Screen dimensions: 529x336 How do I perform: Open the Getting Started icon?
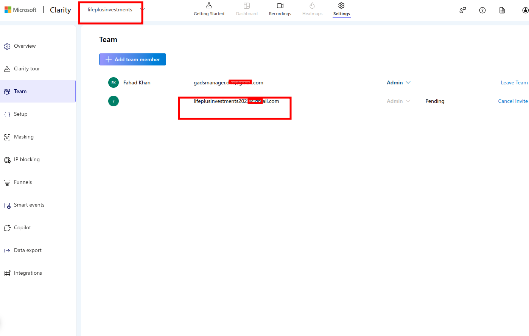point(209,5)
